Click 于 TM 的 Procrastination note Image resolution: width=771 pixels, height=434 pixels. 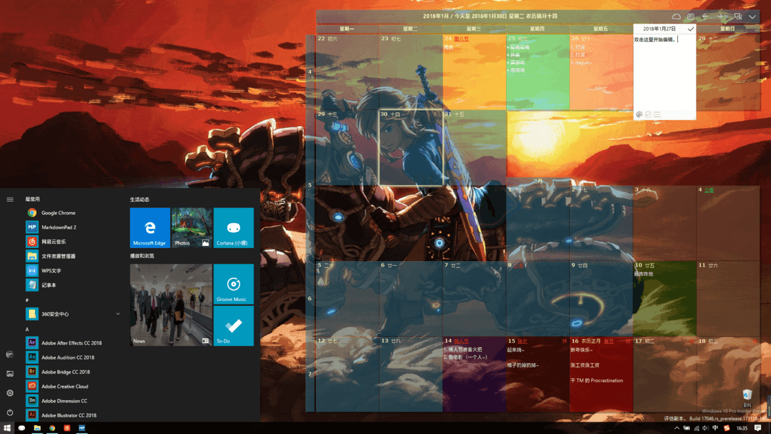pos(597,380)
